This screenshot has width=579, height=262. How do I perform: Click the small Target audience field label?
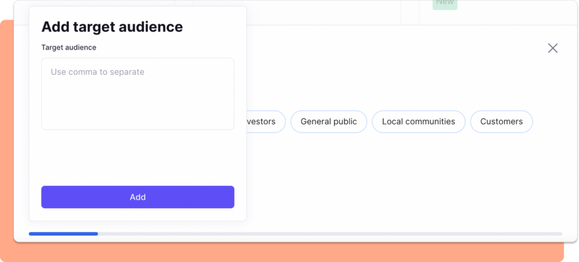click(68, 47)
